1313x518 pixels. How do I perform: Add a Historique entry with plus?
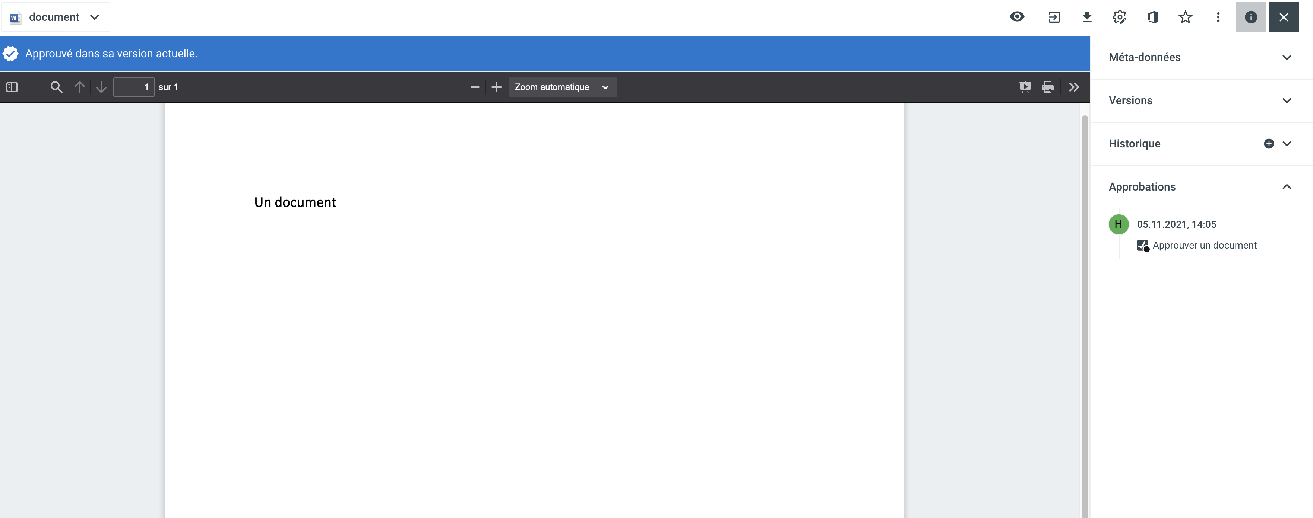(x=1269, y=144)
